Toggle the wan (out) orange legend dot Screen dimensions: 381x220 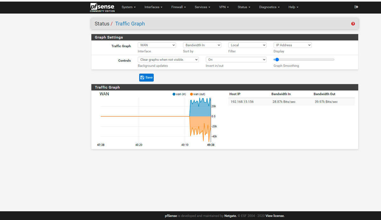(x=191, y=94)
